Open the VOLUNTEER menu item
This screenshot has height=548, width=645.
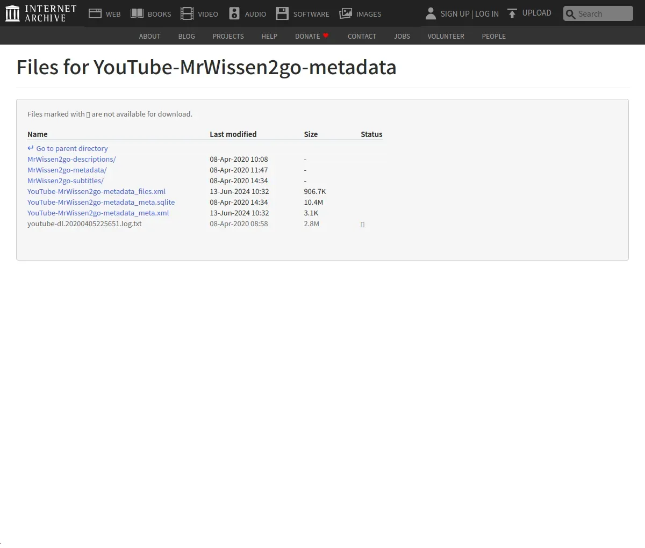(x=446, y=36)
